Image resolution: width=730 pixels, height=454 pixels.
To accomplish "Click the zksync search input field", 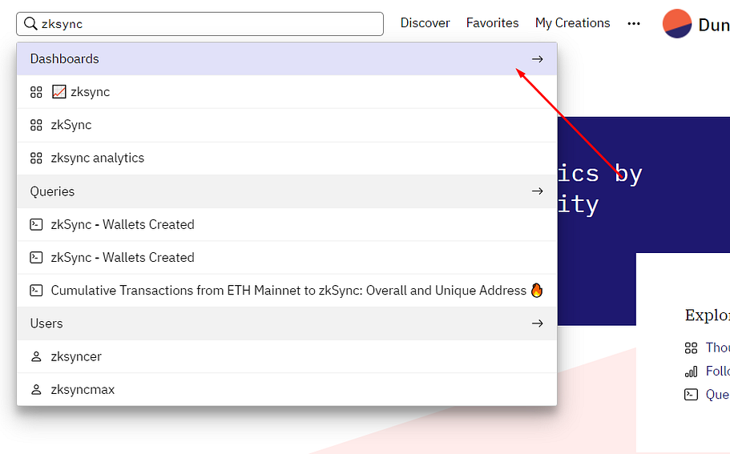I will click(x=200, y=24).
